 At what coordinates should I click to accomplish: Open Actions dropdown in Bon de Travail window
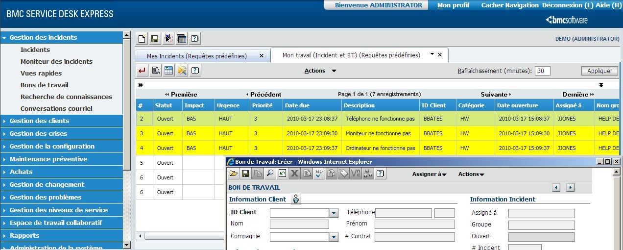[x=471, y=174]
